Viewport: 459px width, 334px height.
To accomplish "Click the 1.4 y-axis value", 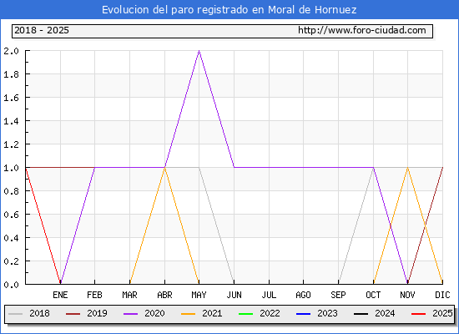I will coord(11,121).
